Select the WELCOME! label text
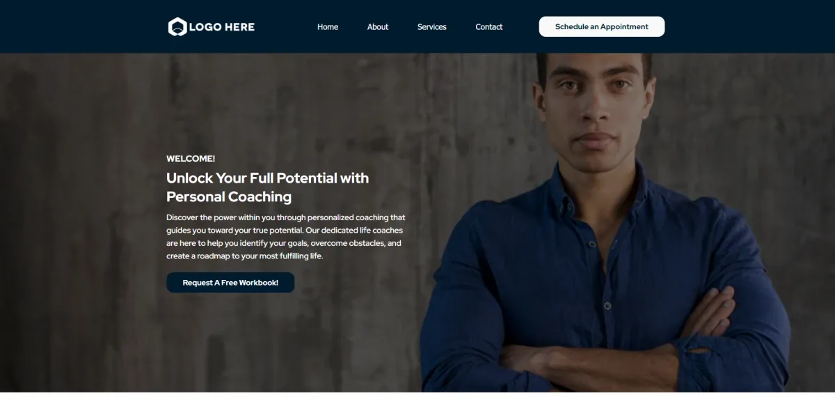 click(191, 158)
